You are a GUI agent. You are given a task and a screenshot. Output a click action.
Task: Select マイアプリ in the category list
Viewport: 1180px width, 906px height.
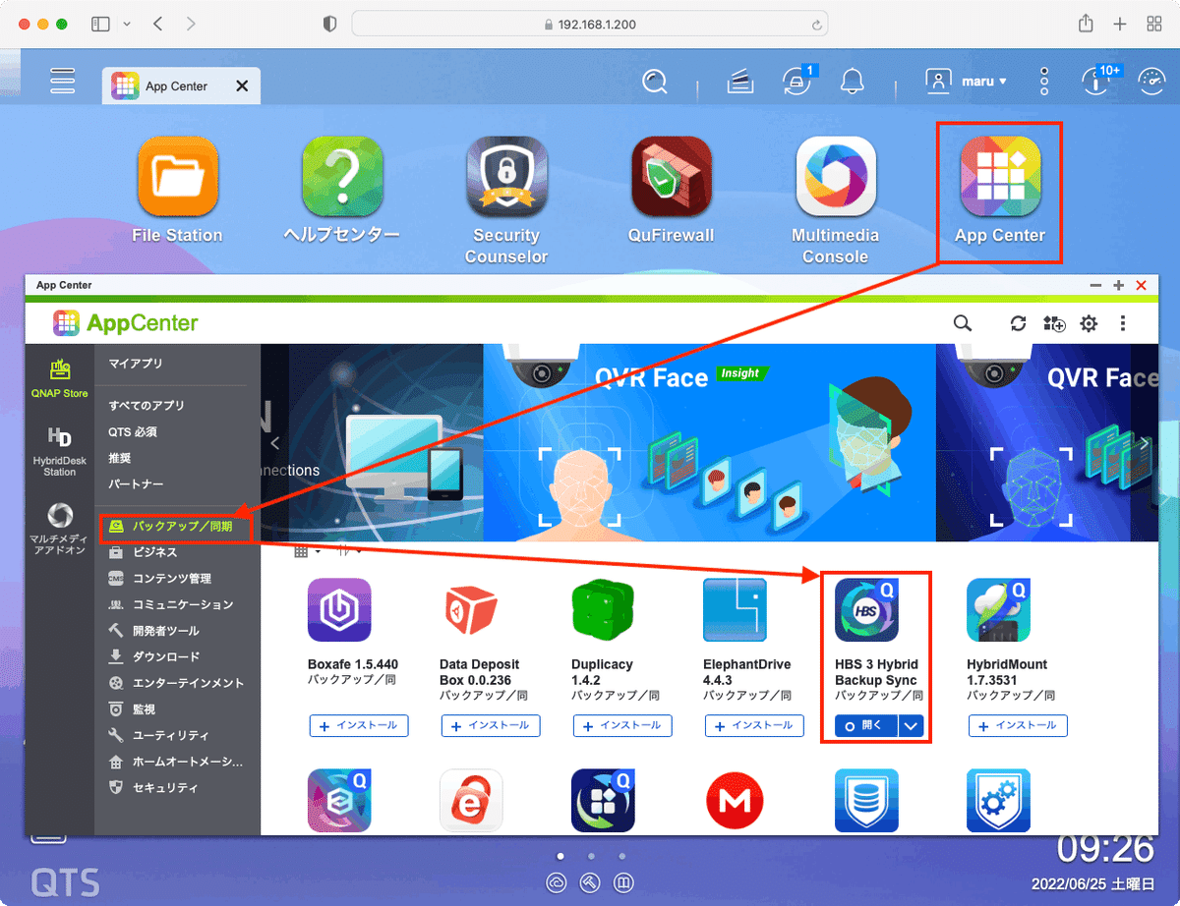tap(136, 364)
